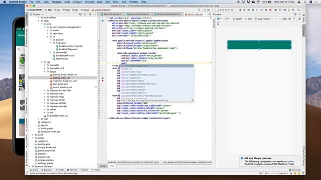Open the Project panel settings gear

click(x=90, y=14)
